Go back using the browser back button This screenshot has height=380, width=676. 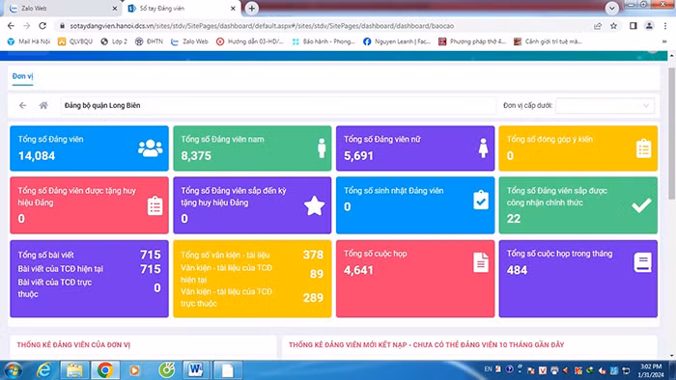tap(11, 26)
